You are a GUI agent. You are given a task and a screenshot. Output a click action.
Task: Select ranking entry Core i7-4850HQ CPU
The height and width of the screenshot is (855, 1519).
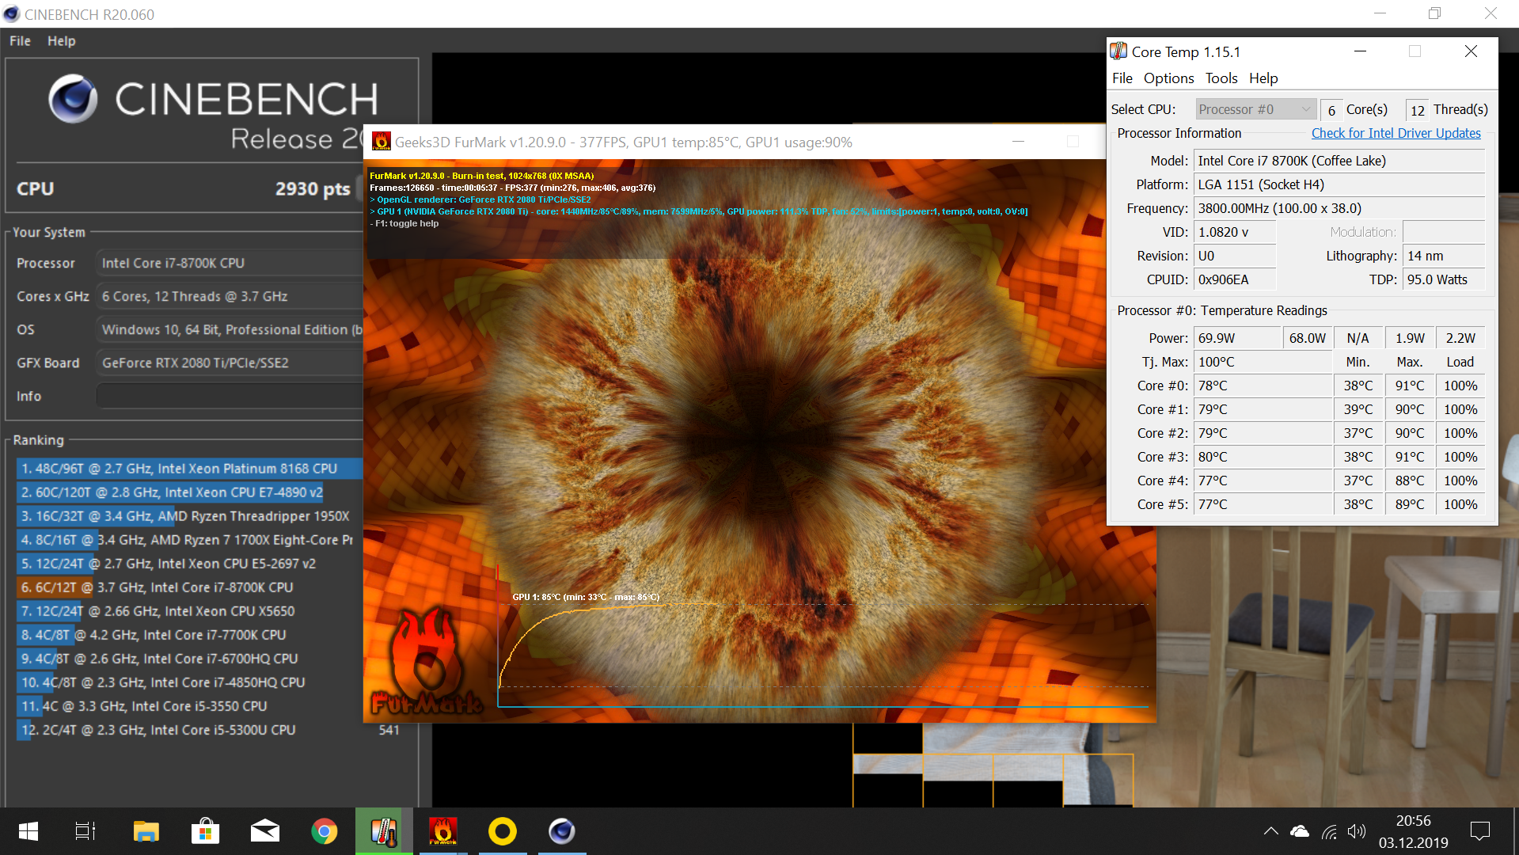pos(189,682)
